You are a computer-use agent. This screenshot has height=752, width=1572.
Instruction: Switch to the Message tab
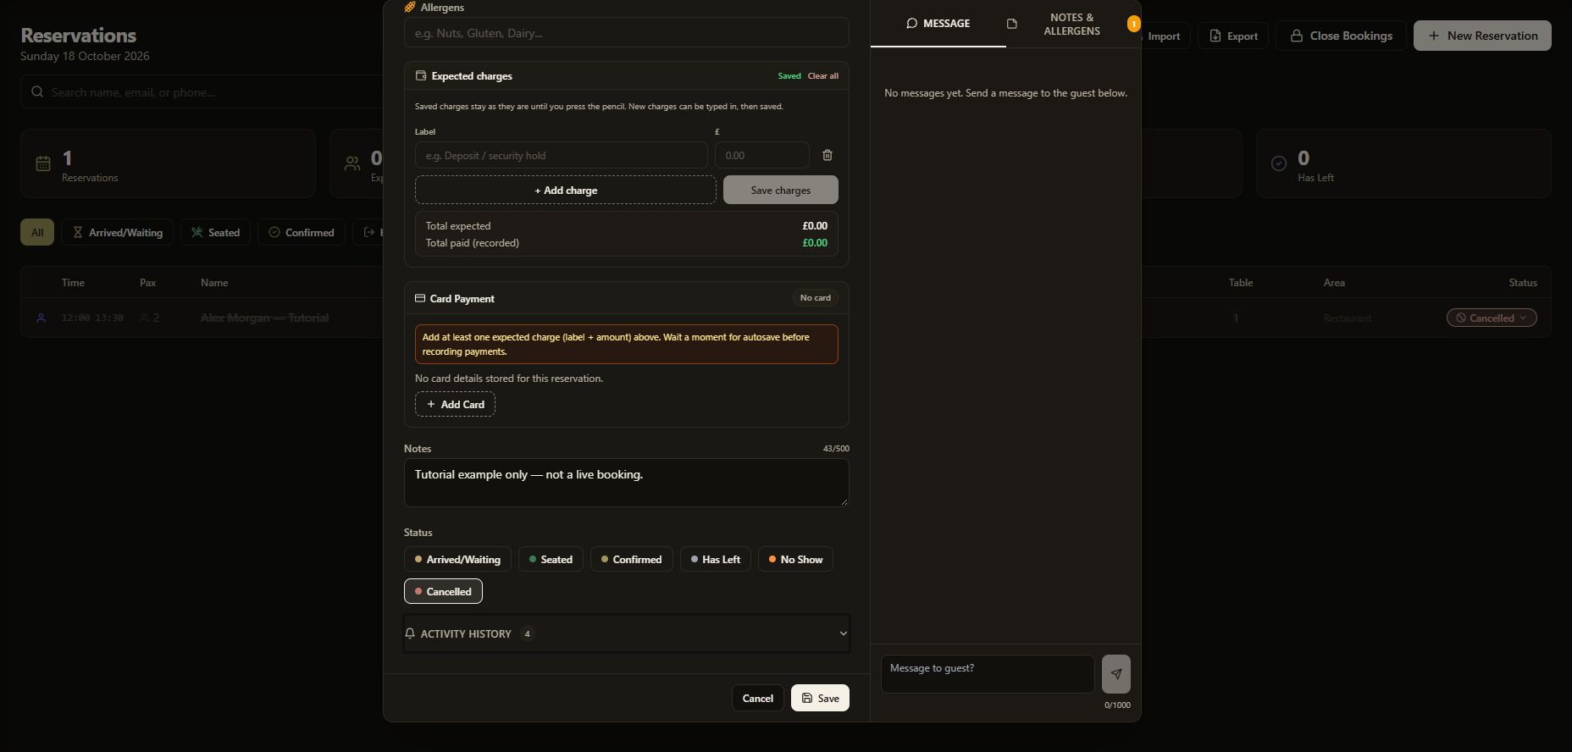click(x=938, y=24)
